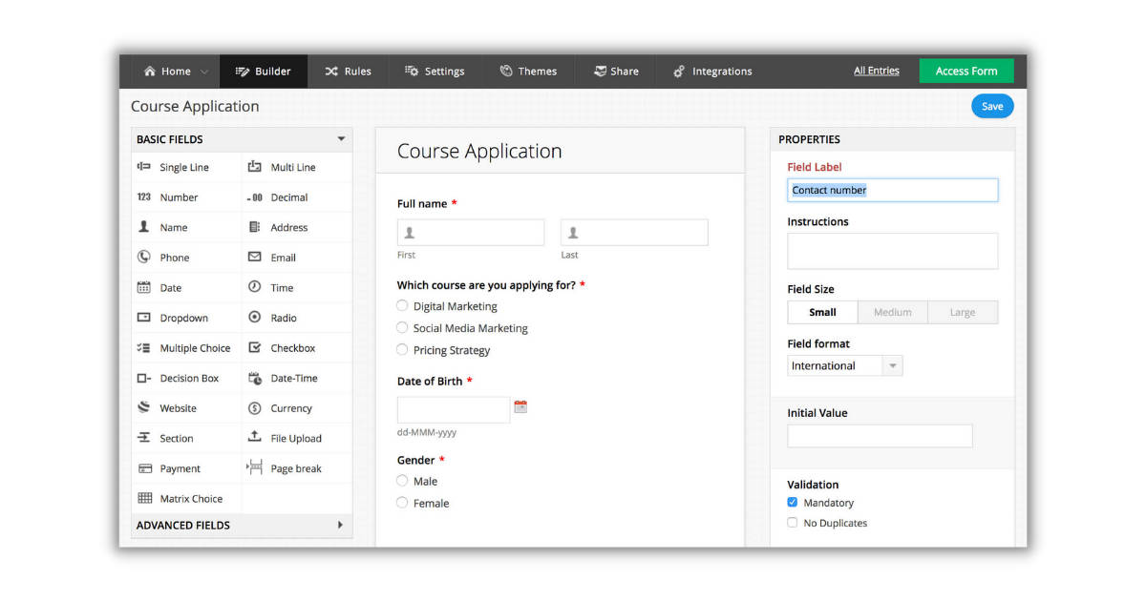Enable the No Duplicates checkbox
The width and height of the screenshot is (1146, 601).
(x=793, y=523)
